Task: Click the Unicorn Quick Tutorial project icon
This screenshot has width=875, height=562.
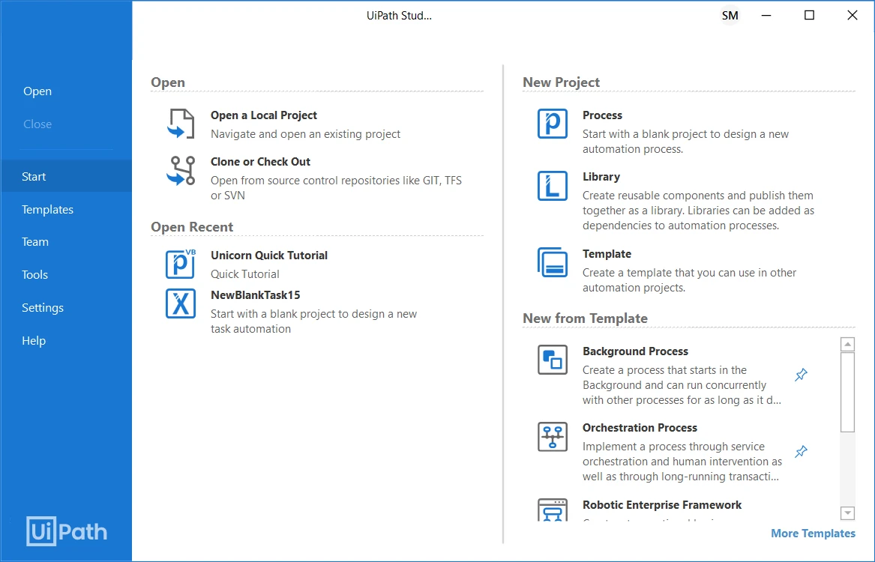Action: 181,264
